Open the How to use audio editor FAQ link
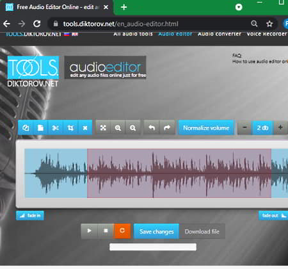This screenshot has height=269, width=288. 260,61
